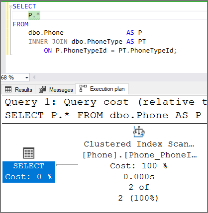Select the SELECT result table icon

[29, 153]
